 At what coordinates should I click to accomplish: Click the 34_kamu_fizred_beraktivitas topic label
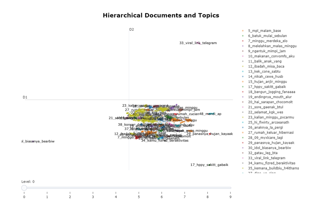click(x=165, y=141)
